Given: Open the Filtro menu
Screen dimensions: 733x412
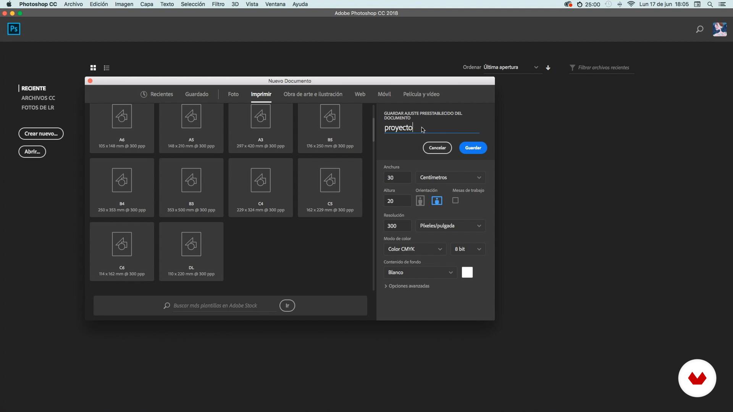Looking at the screenshot, I should 218,4.
